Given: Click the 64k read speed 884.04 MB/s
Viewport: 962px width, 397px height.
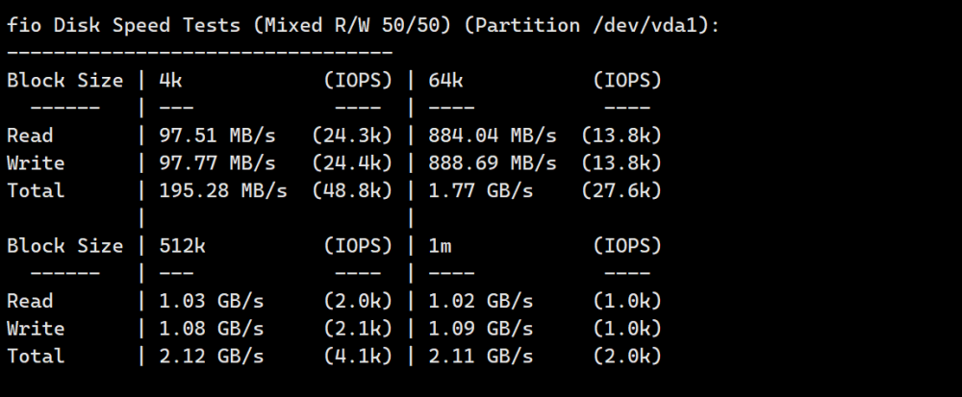Looking at the screenshot, I should 494,136.
